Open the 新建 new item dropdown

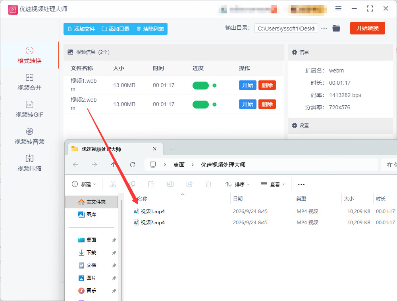click(x=84, y=184)
